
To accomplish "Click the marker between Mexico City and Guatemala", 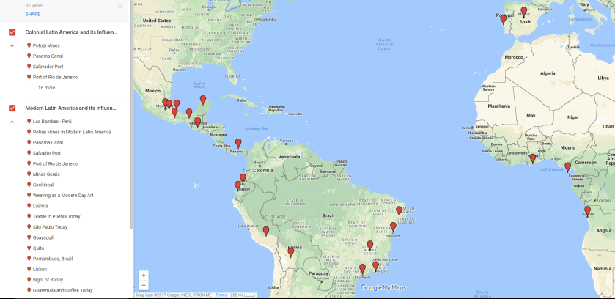I will (189, 113).
